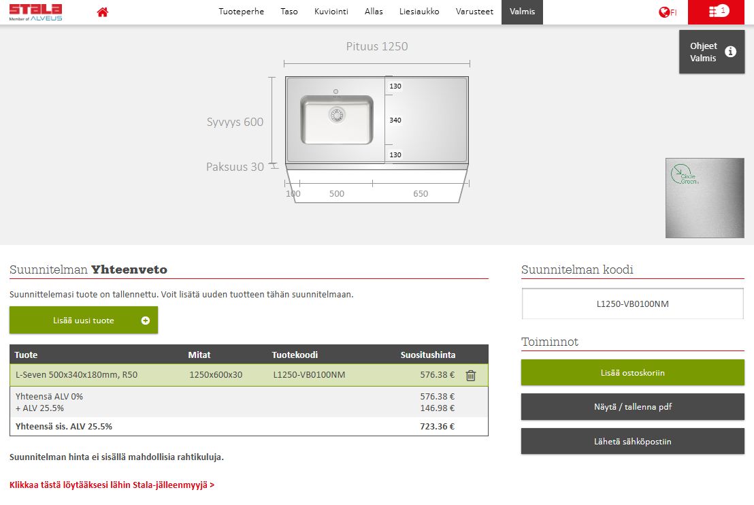The width and height of the screenshot is (754, 505).
Task: Click the Suositushinta column header
Action: pos(428,355)
